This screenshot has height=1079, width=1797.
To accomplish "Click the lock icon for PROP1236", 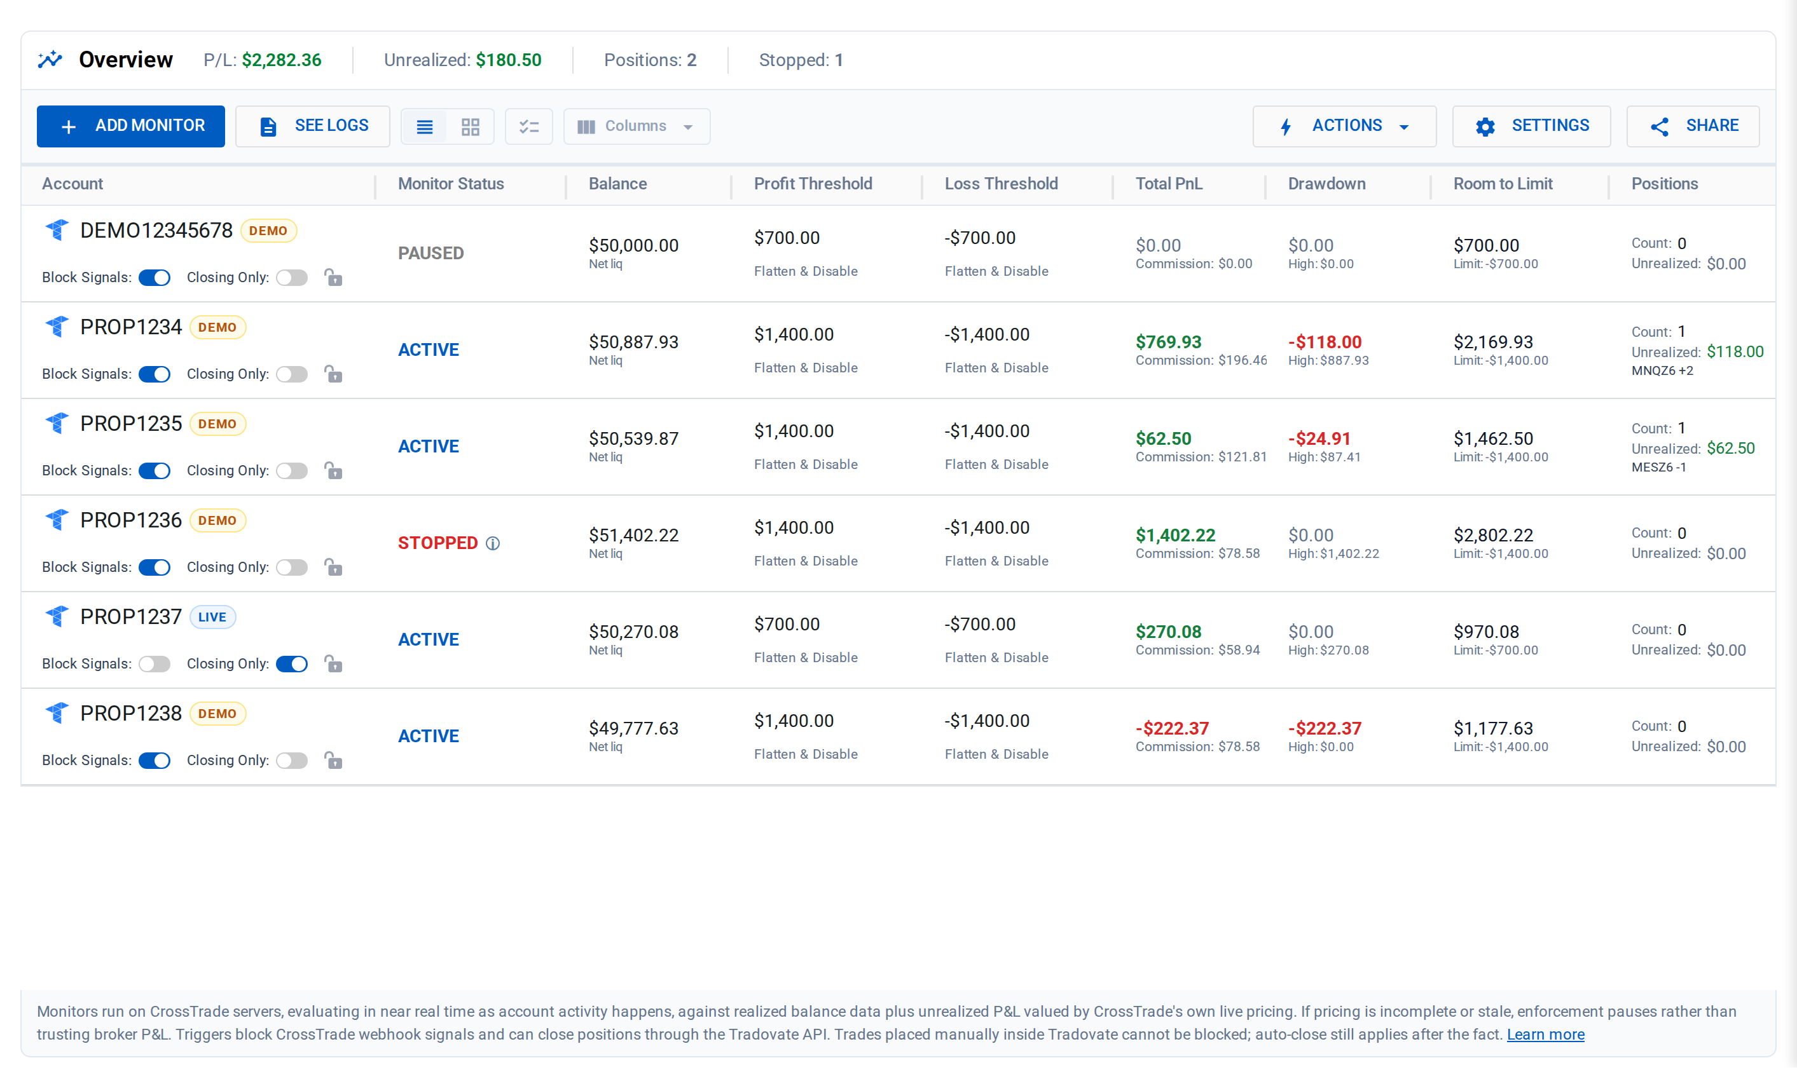I will (333, 567).
